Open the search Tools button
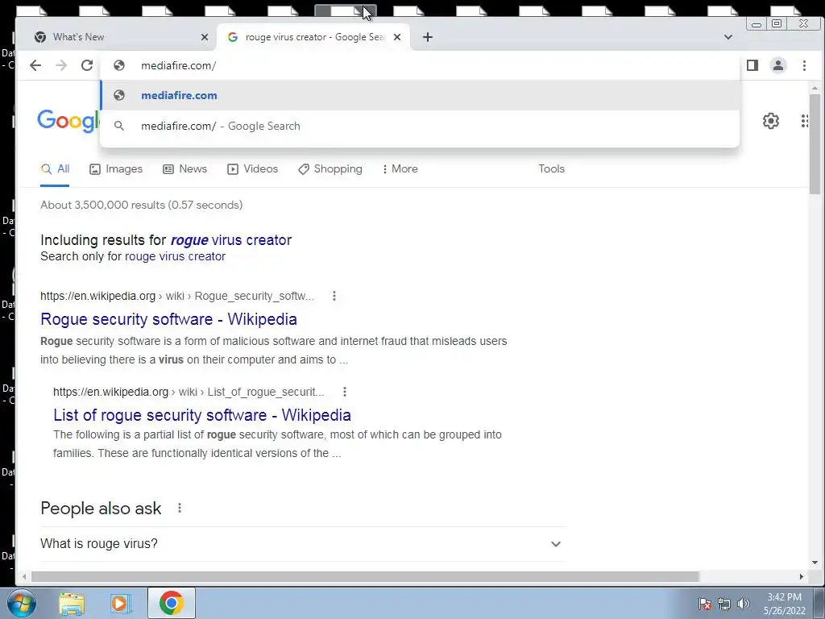Viewport: 825px width, 619px height. (551, 169)
